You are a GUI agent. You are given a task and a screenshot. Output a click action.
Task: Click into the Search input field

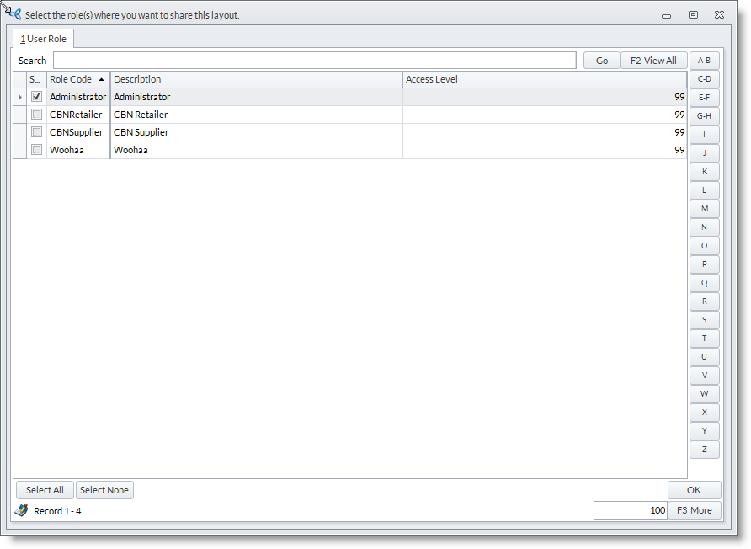pos(315,61)
